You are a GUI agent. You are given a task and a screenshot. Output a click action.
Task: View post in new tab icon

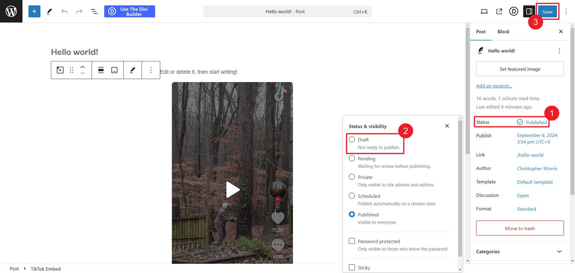(499, 11)
